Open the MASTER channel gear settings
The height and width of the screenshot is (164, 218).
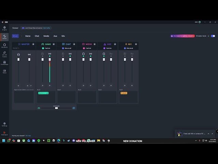pyautogui.click(x=33, y=44)
